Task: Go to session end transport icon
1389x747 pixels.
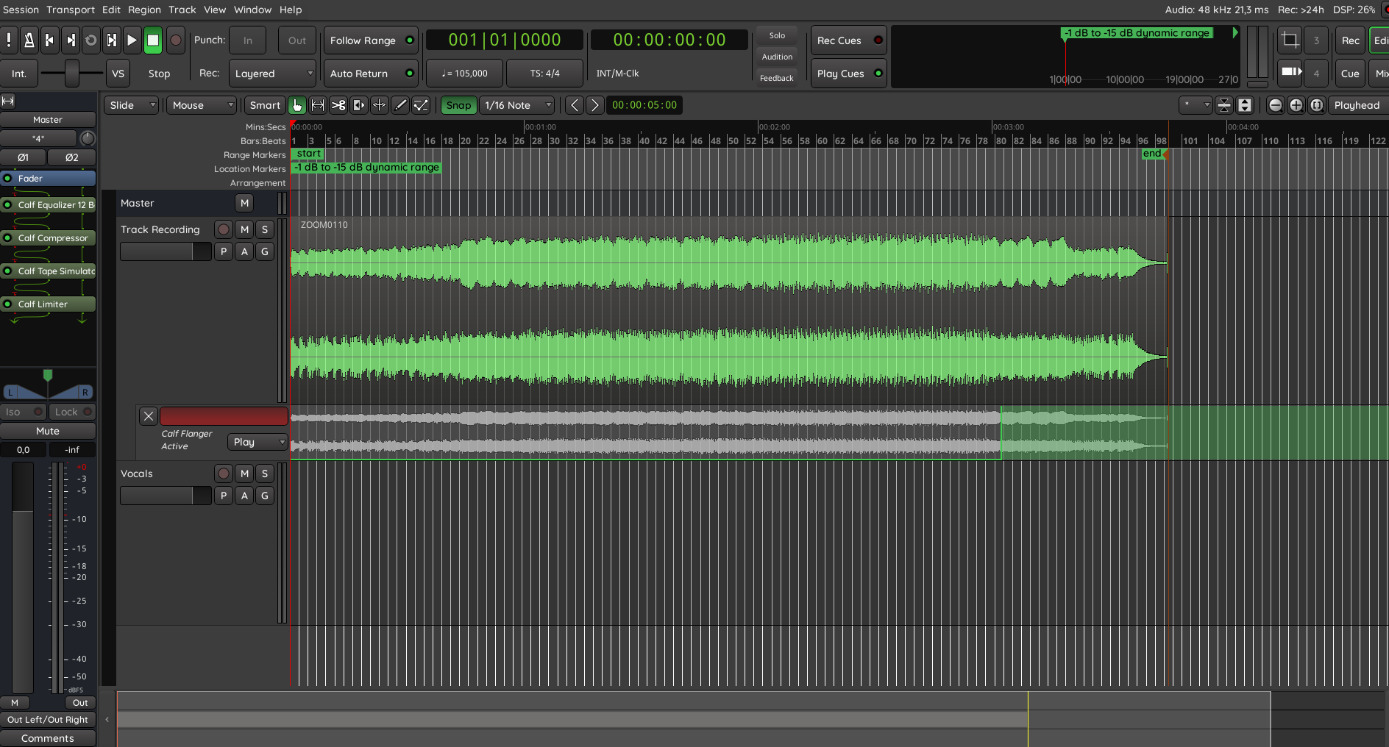Action: [71, 40]
